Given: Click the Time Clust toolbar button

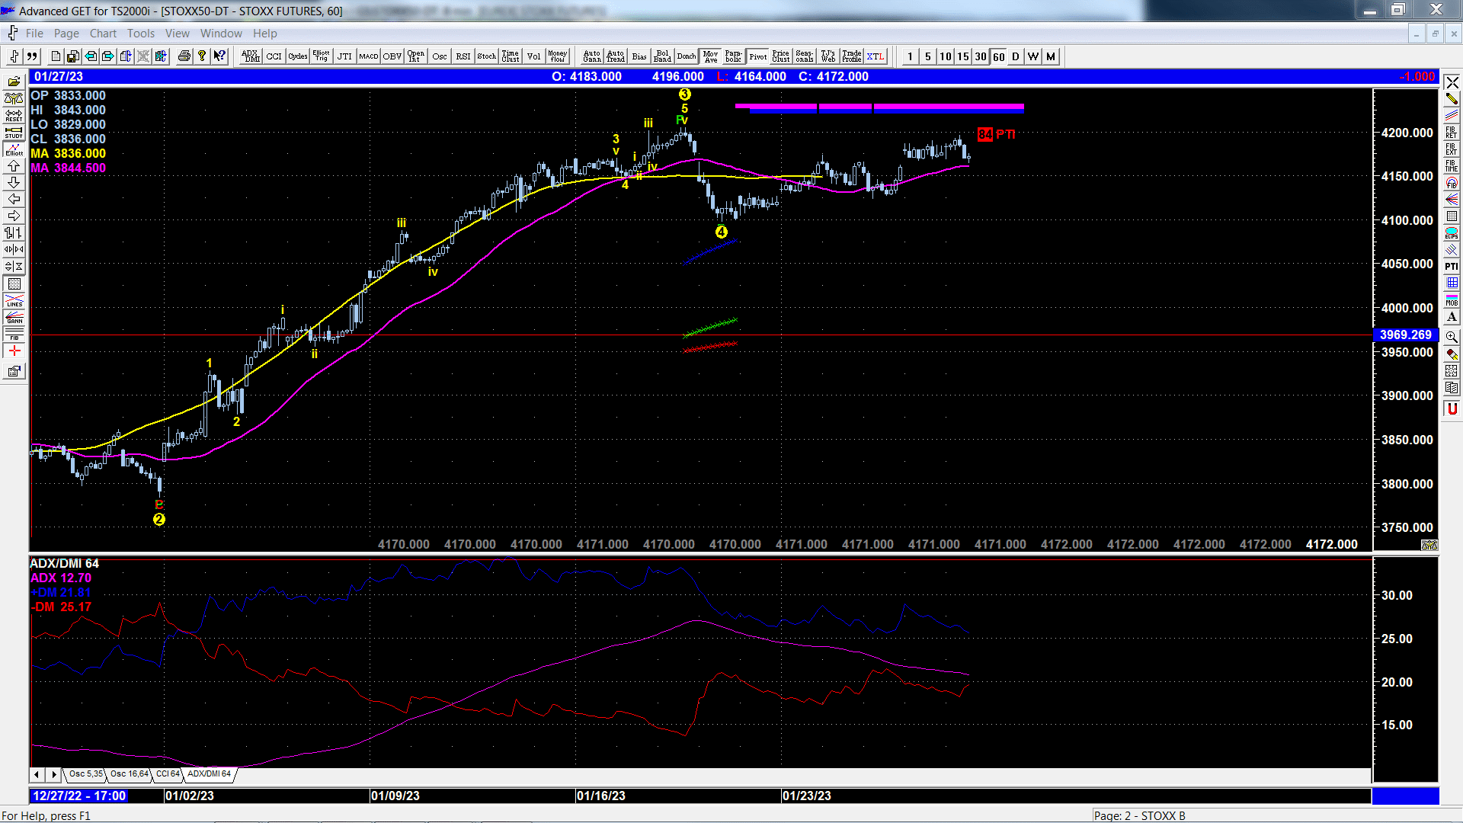Looking at the screenshot, I should [511, 56].
